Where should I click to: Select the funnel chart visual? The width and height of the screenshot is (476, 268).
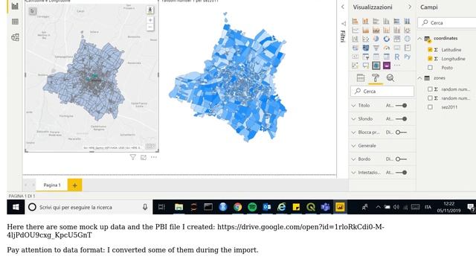pyautogui.click(x=376, y=48)
